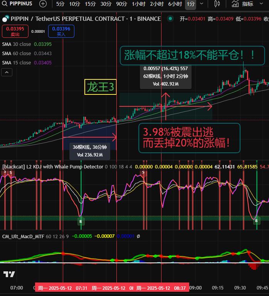Select the 3.98%被震出逃 red annotation
Viewport: 269px width, 296px height.
(x=189, y=138)
